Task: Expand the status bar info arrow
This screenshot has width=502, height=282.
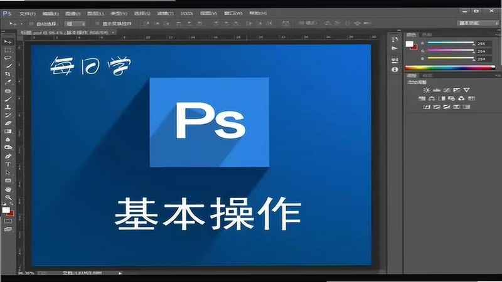Action: (120, 273)
